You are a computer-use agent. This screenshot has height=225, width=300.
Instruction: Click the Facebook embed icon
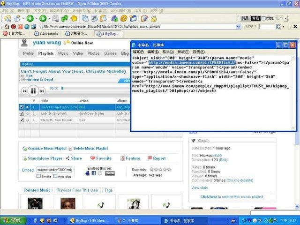click(x=94, y=173)
